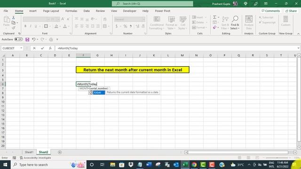The image size is (301, 169).
Task: Open the fill color picker
Action: [56, 26]
